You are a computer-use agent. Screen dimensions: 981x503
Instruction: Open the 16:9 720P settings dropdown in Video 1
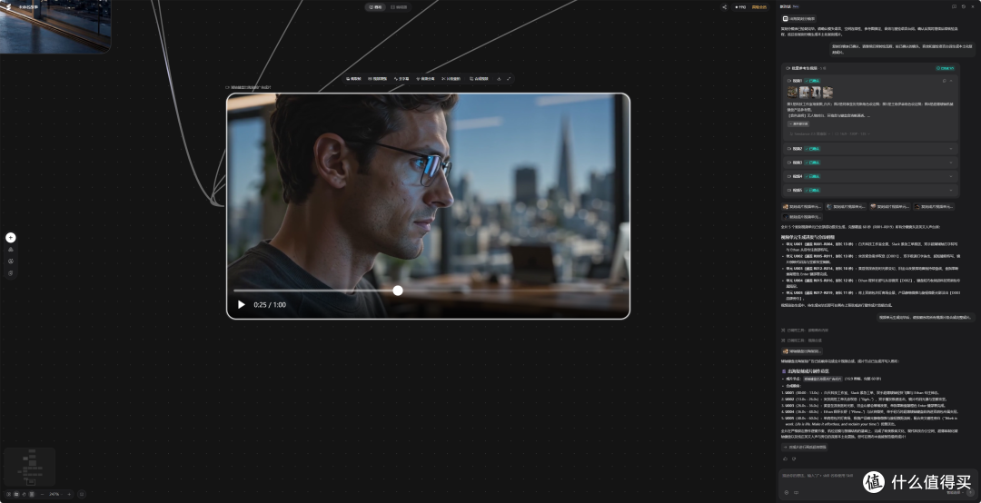point(853,133)
